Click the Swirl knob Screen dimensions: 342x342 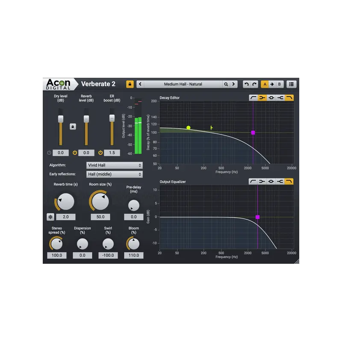click(108, 244)
